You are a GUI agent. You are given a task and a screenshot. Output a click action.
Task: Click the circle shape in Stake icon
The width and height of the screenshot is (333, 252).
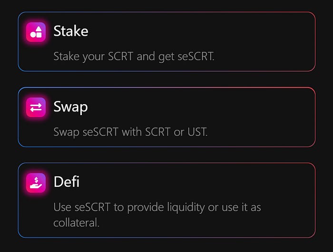(x=33, y=35)
